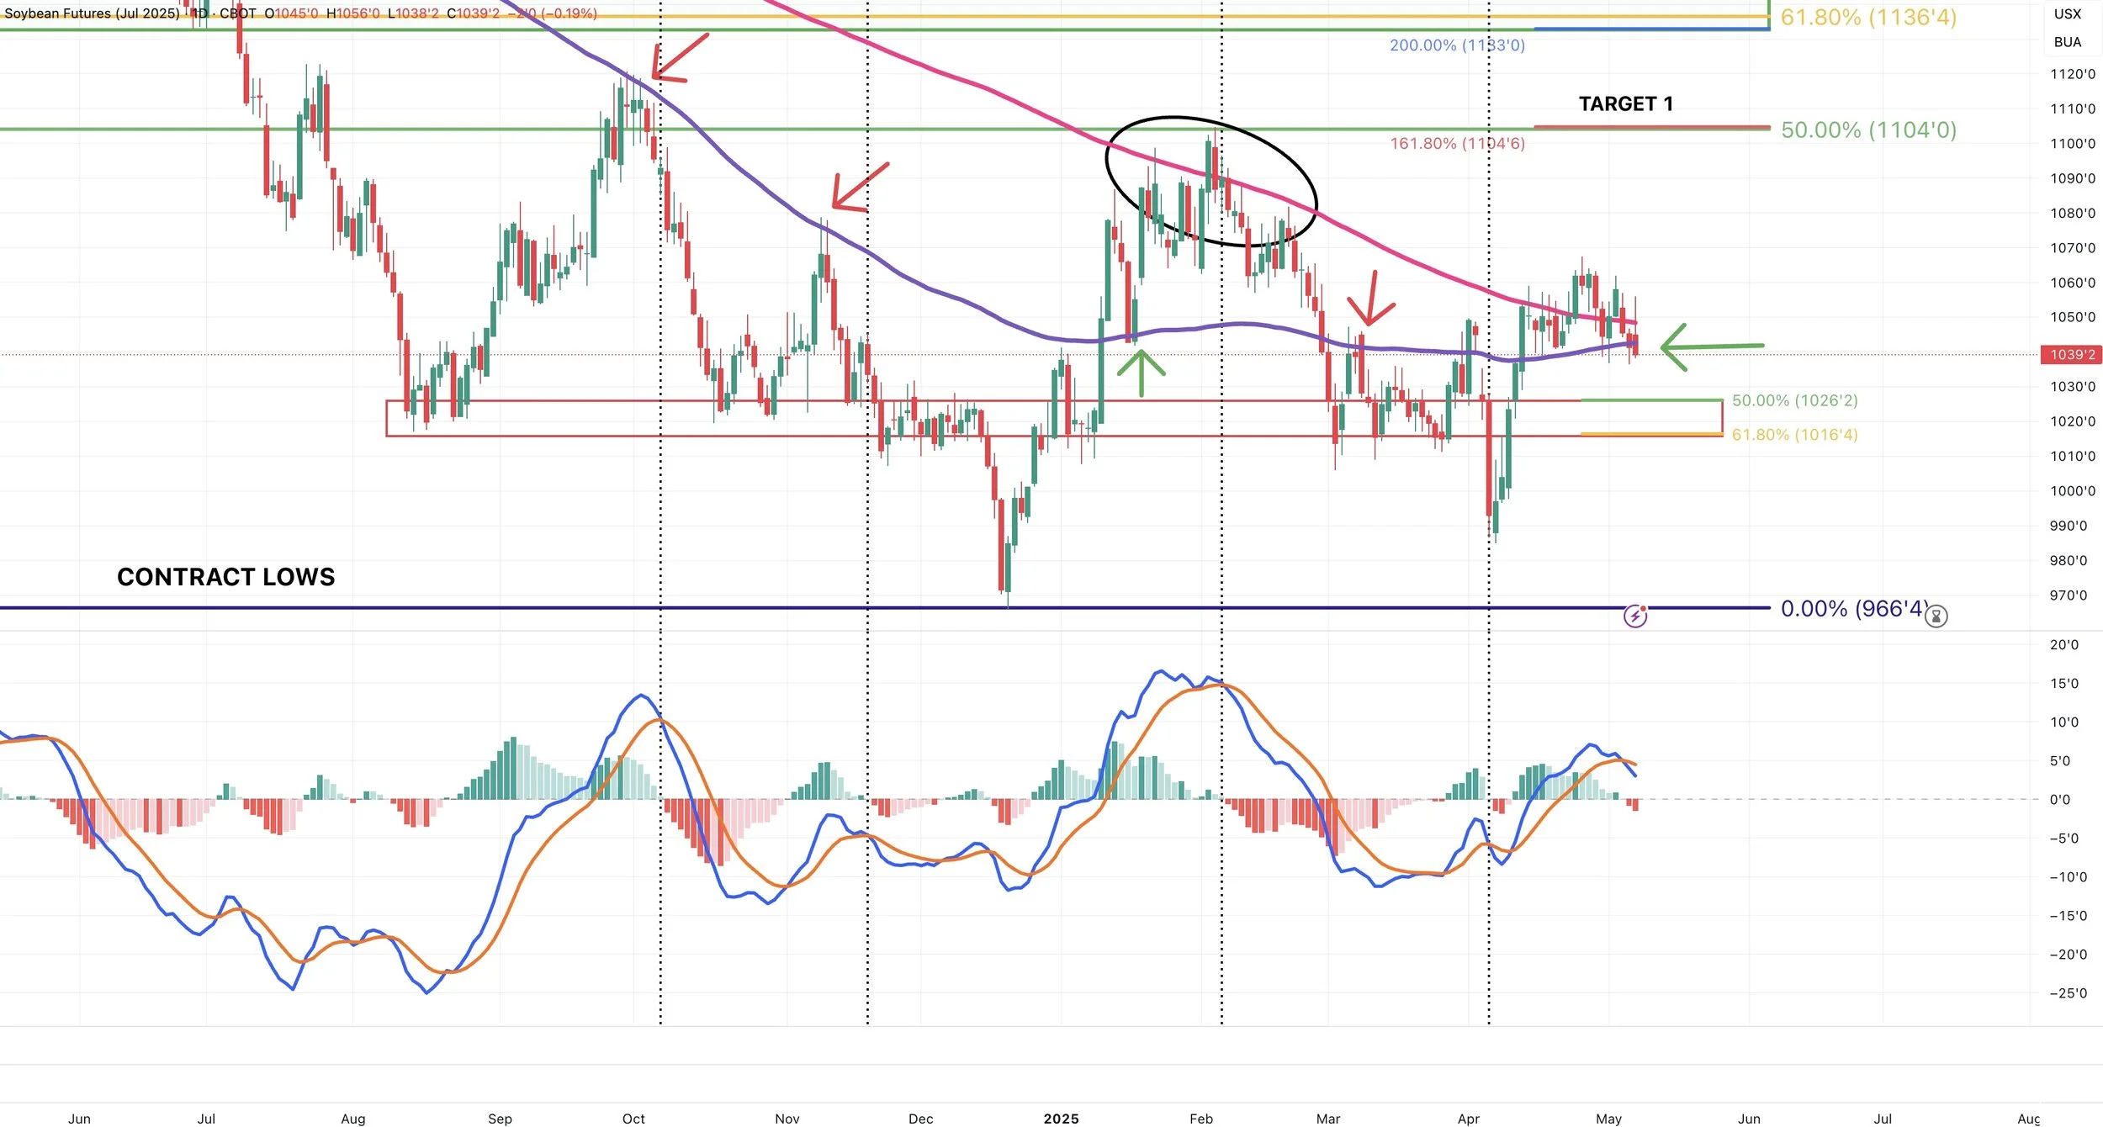Click the 161.80% (1104'6) extension label
Image resolution: width=2103 pixels, height=1127 pixels.
tap(1457, 144)
